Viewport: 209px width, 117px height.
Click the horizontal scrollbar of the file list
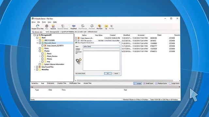click(125, 81)
